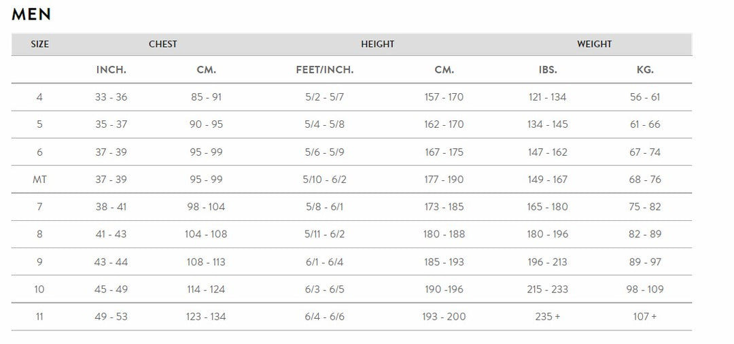Click weight value 235 +
734x344 pixels.
[x=547, y=317]
